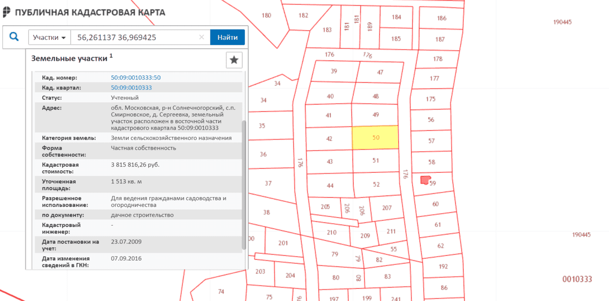Image resolution: width=609 pixels, height=301 pixels.
Task: Open cadastral quarter link 50:09:0010333
Action: point(131,88)
